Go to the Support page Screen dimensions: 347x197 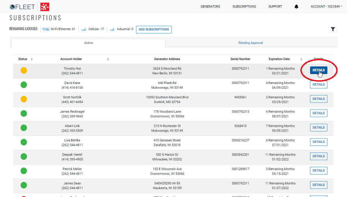pyautogui.click(x=275, y=7)
